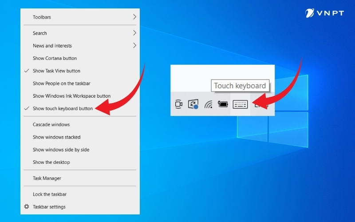
Task: Click the Wi-Fi network tray icon
Action: (x=209, y=105)
